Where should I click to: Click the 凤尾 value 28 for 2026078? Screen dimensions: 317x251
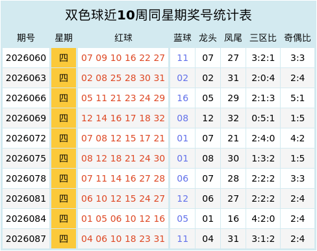click(x=233, y=178)
